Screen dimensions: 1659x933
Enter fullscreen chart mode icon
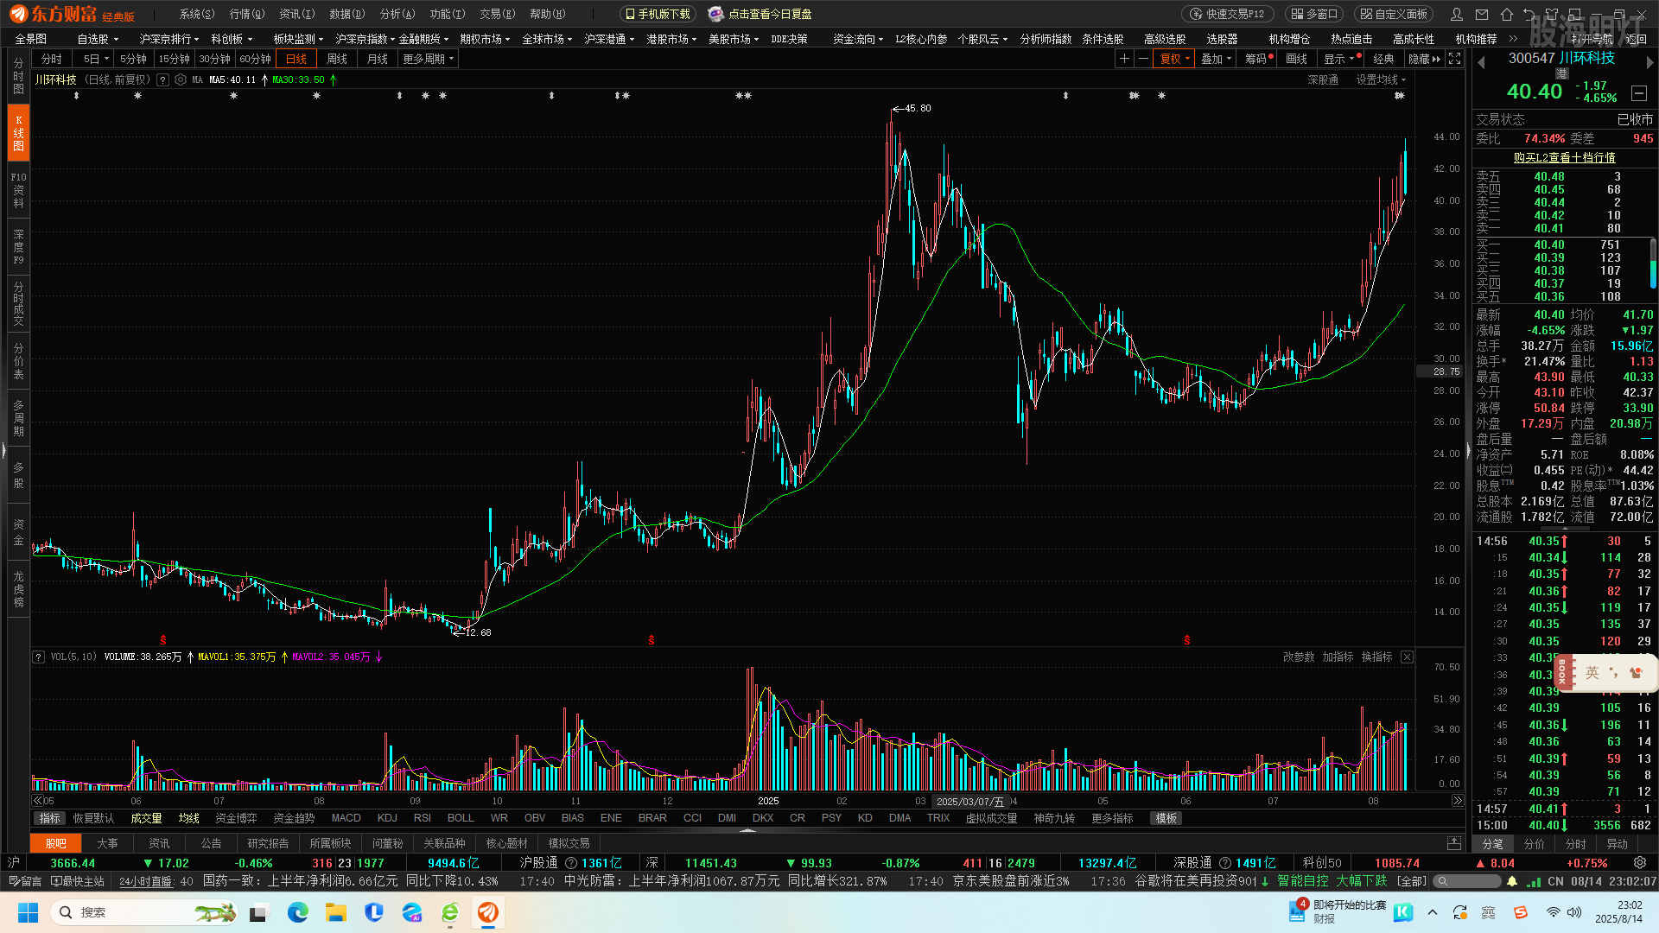(x=1455, y=59)
